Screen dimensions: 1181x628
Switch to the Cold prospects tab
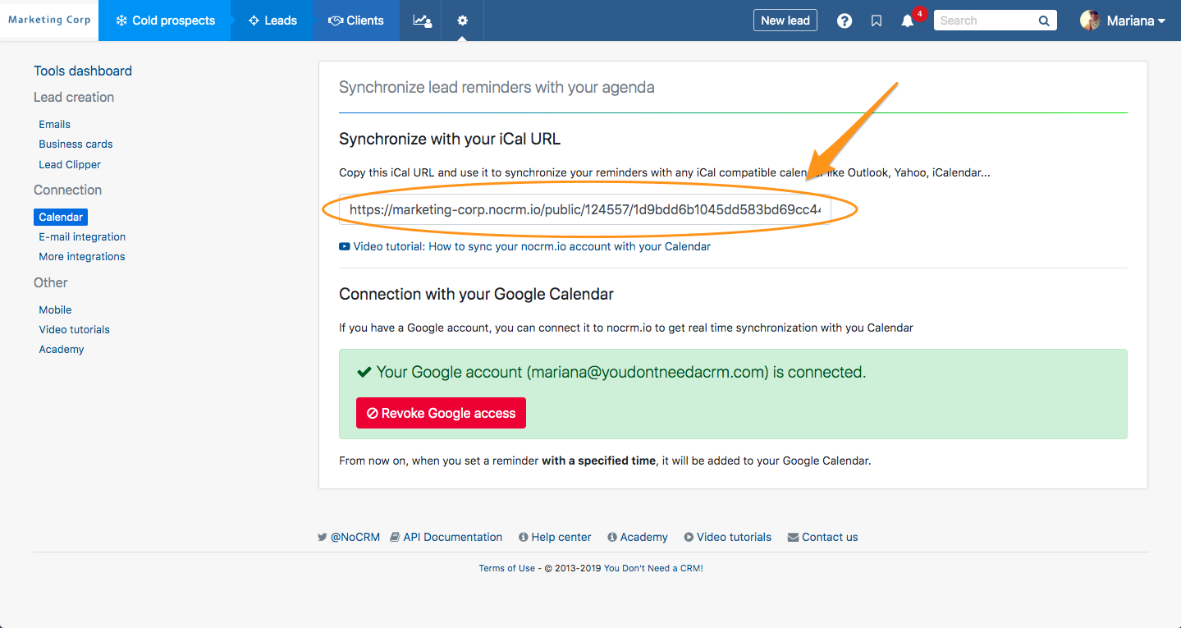(x=165, y=21)
